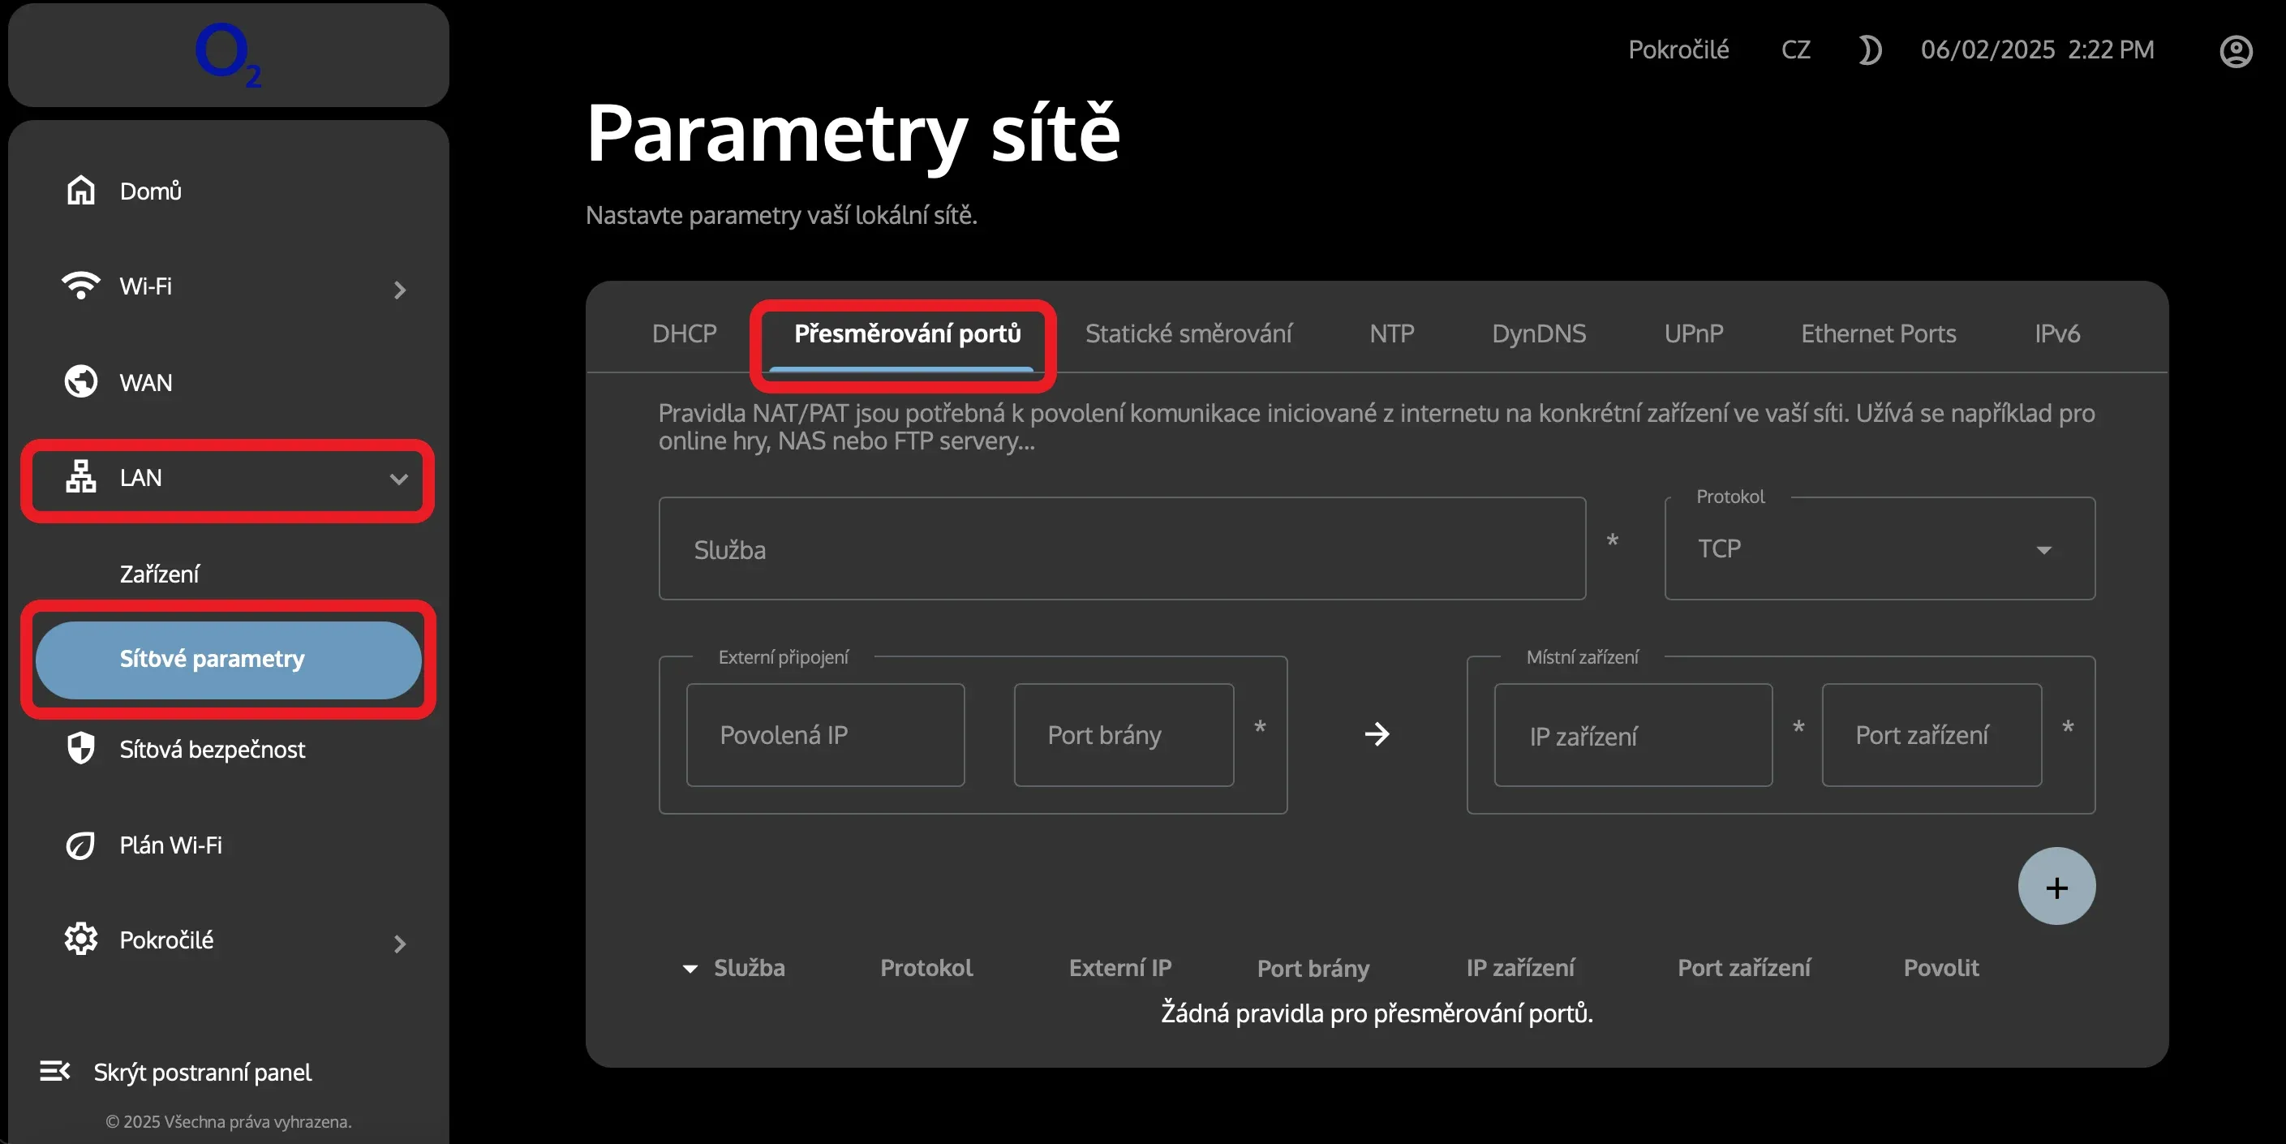Switch to the DHCP tab

click(x=683, y=333)
